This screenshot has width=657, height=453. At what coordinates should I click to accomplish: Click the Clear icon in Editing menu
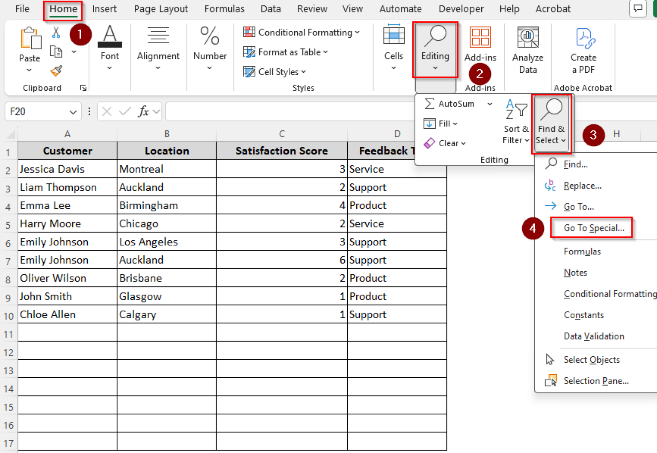[429, 143]
